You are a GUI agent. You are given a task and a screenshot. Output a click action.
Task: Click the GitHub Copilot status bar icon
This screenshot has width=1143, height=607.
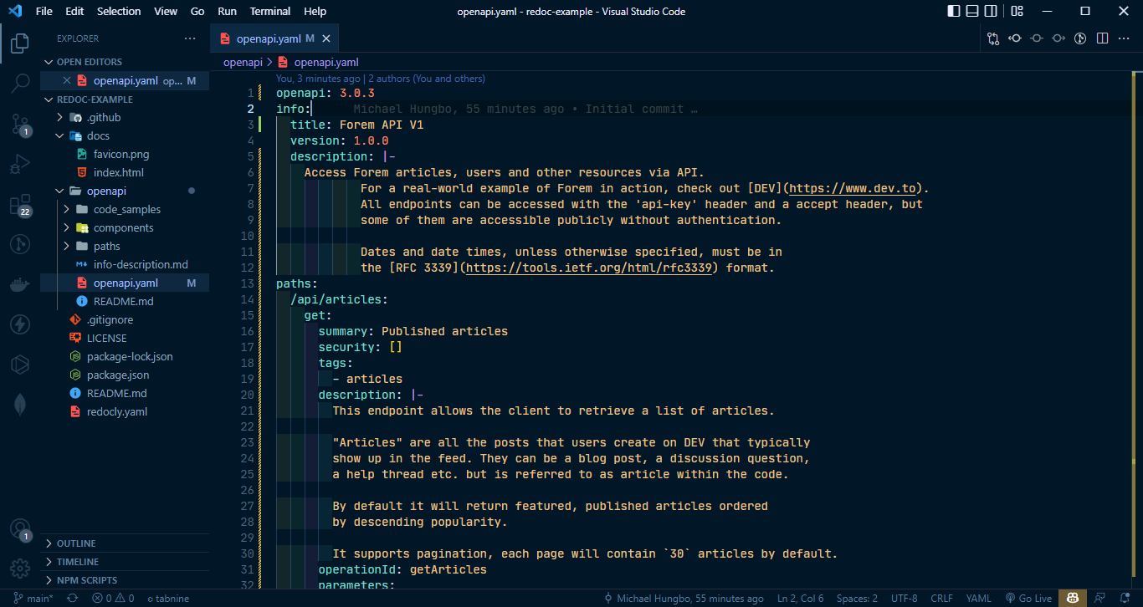(x=1072, y=598)
